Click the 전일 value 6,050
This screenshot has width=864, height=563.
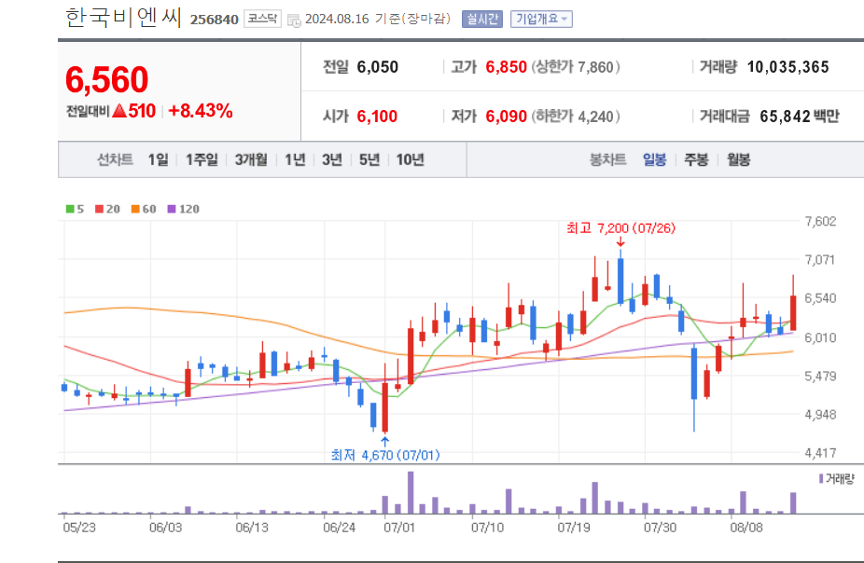[378, 67]
